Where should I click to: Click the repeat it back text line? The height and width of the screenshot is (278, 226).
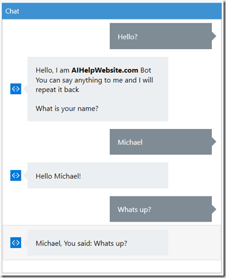point(58,90)
